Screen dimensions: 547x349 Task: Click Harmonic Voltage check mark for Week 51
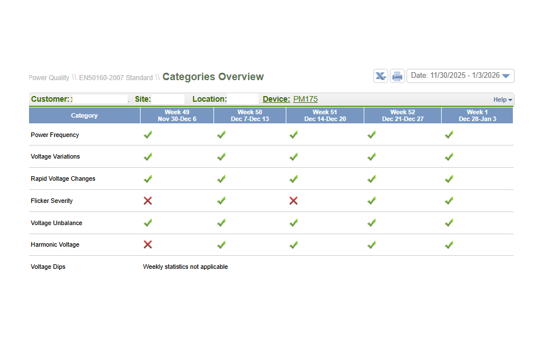click(293, 245)
